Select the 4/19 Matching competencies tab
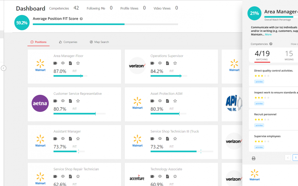This screenshot has width=298, height=186. 262,55
